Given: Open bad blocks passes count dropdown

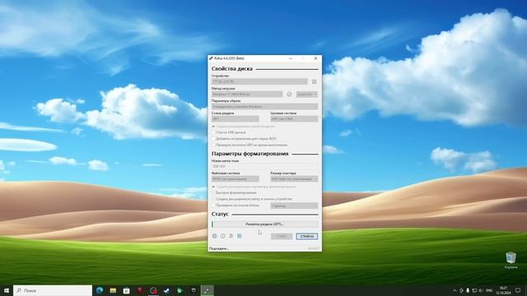Looking at the screenshot, I should (295, 206).
